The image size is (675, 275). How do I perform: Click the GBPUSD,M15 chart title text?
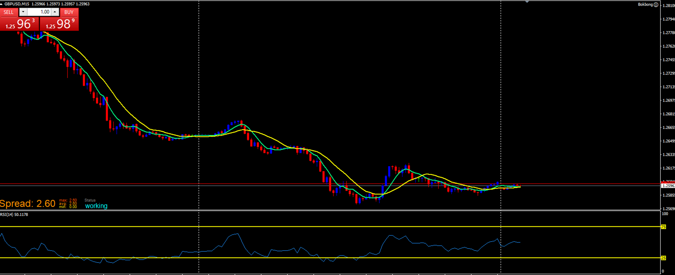pyautogui.click(x=17, y=4)
